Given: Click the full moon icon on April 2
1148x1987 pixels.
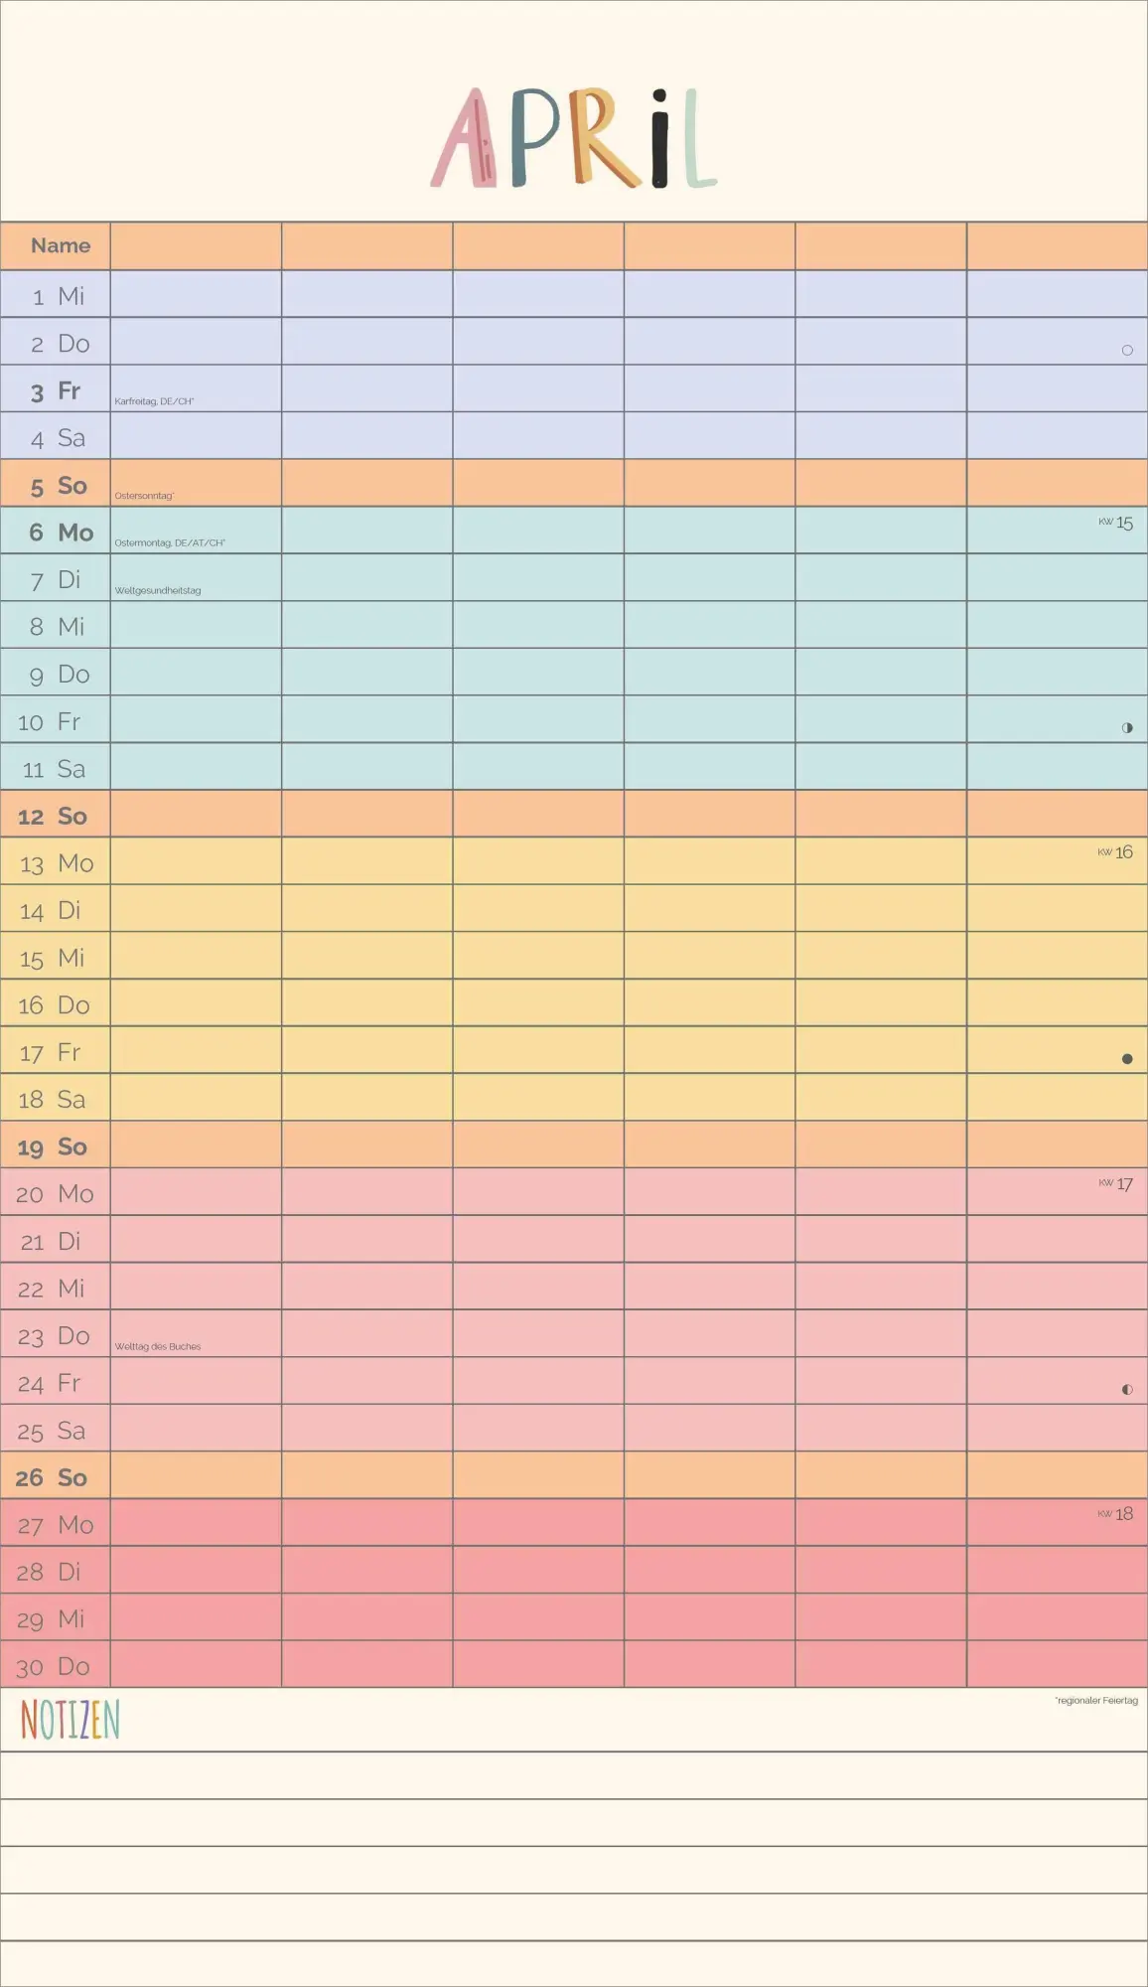Looking at the screenshot, I should (1127, 350).
